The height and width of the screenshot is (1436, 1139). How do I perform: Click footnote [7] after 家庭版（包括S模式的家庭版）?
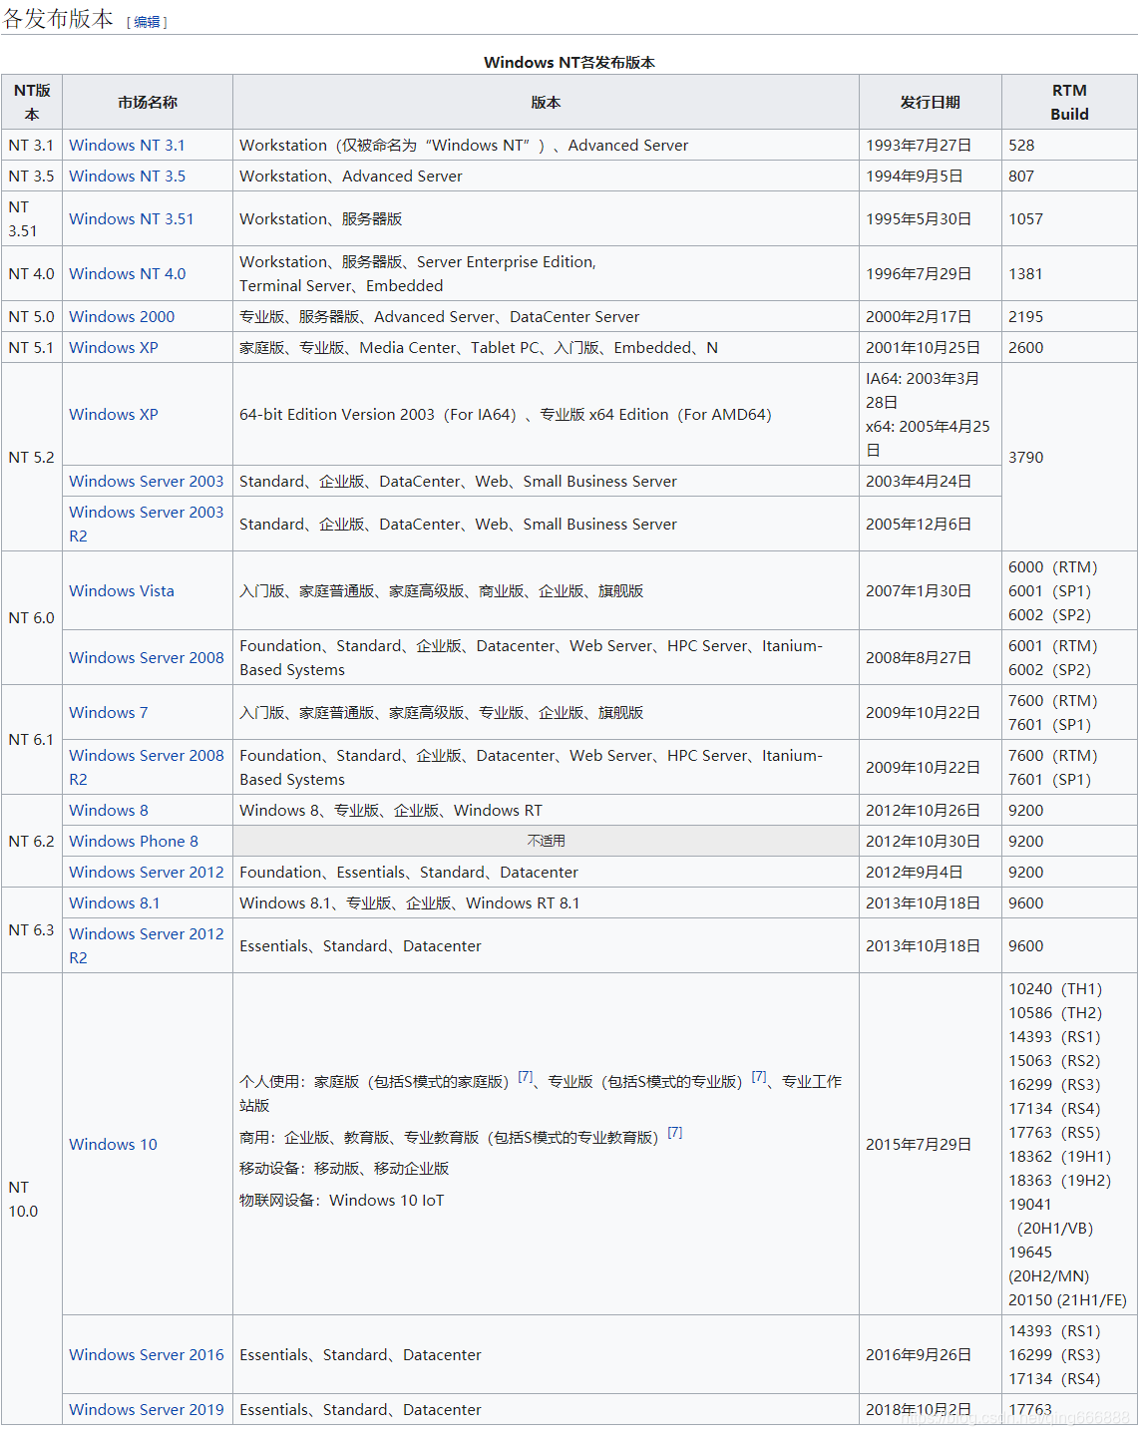[x=526, y=1076]
